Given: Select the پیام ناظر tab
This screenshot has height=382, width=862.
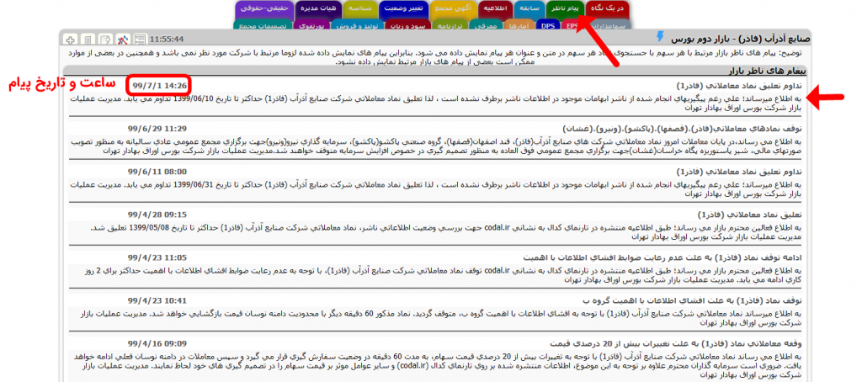Looking at the screenshot, I should pos(567,9).
